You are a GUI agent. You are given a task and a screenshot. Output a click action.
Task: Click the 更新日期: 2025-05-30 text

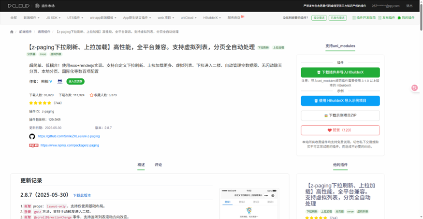click(45, 128)
